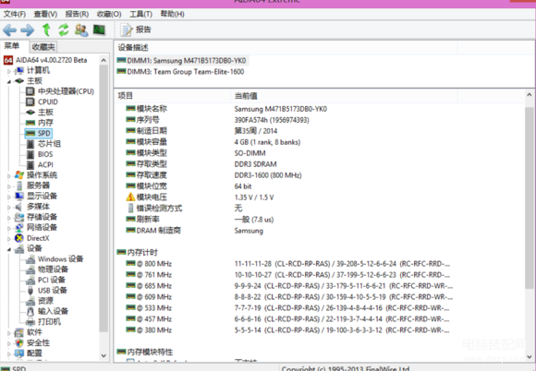Click the 配置 configuration icon

click(x=19, y=353)
